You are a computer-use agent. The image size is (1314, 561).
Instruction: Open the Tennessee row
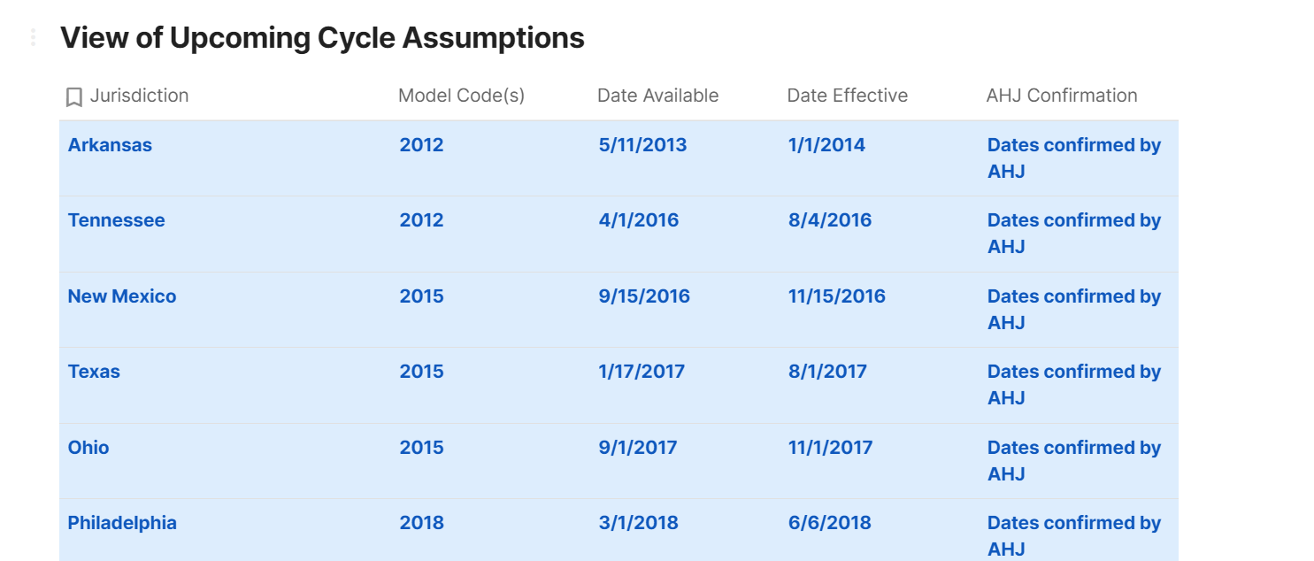pyautogui.click(x=116, y=220)
